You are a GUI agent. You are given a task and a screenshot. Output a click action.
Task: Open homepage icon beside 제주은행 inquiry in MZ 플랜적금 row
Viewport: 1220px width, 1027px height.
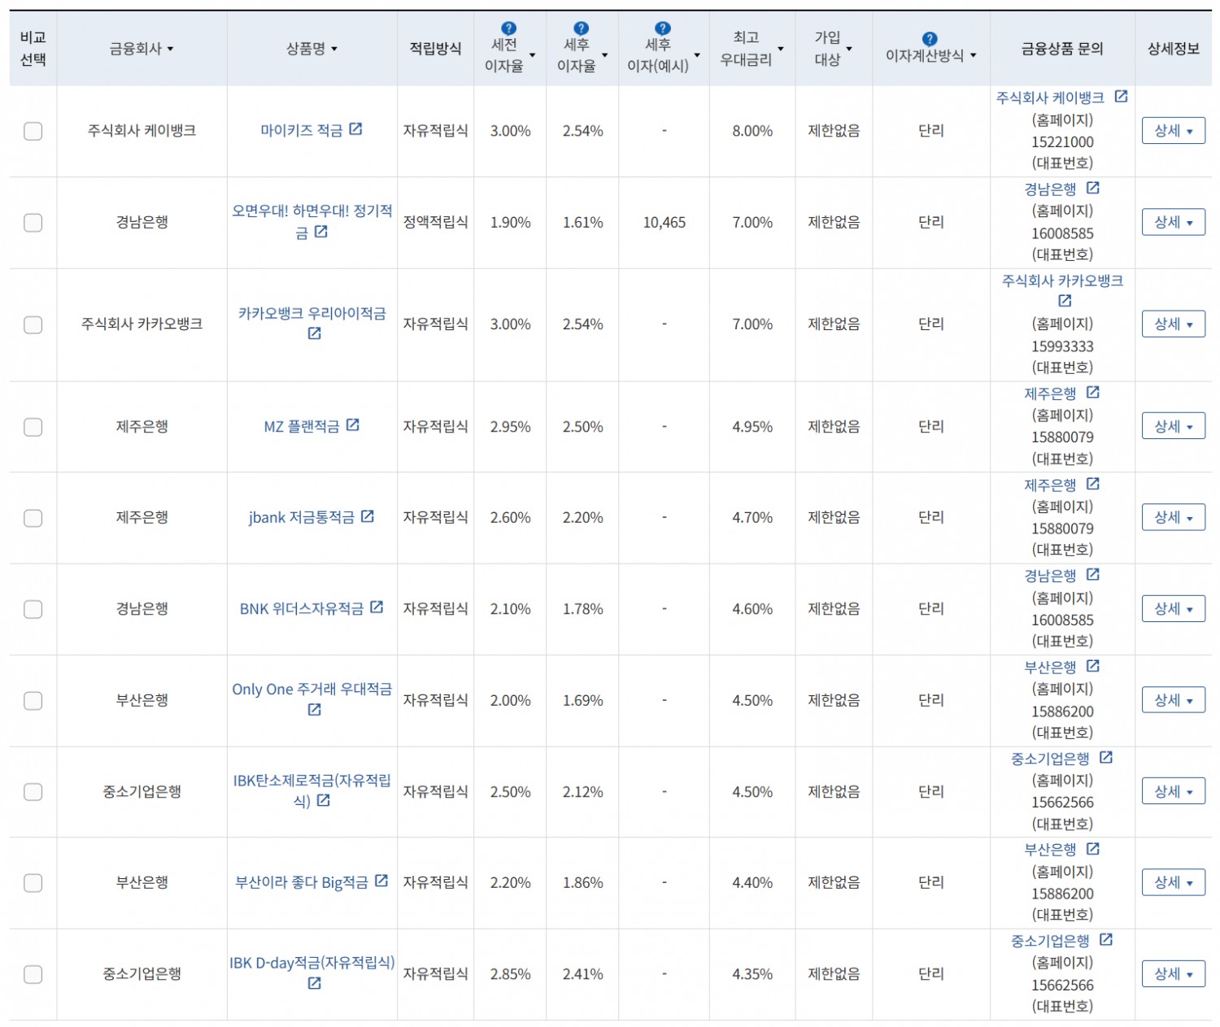tap(1093, 393)
